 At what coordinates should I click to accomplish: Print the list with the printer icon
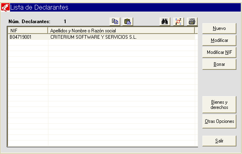point(192,22)
